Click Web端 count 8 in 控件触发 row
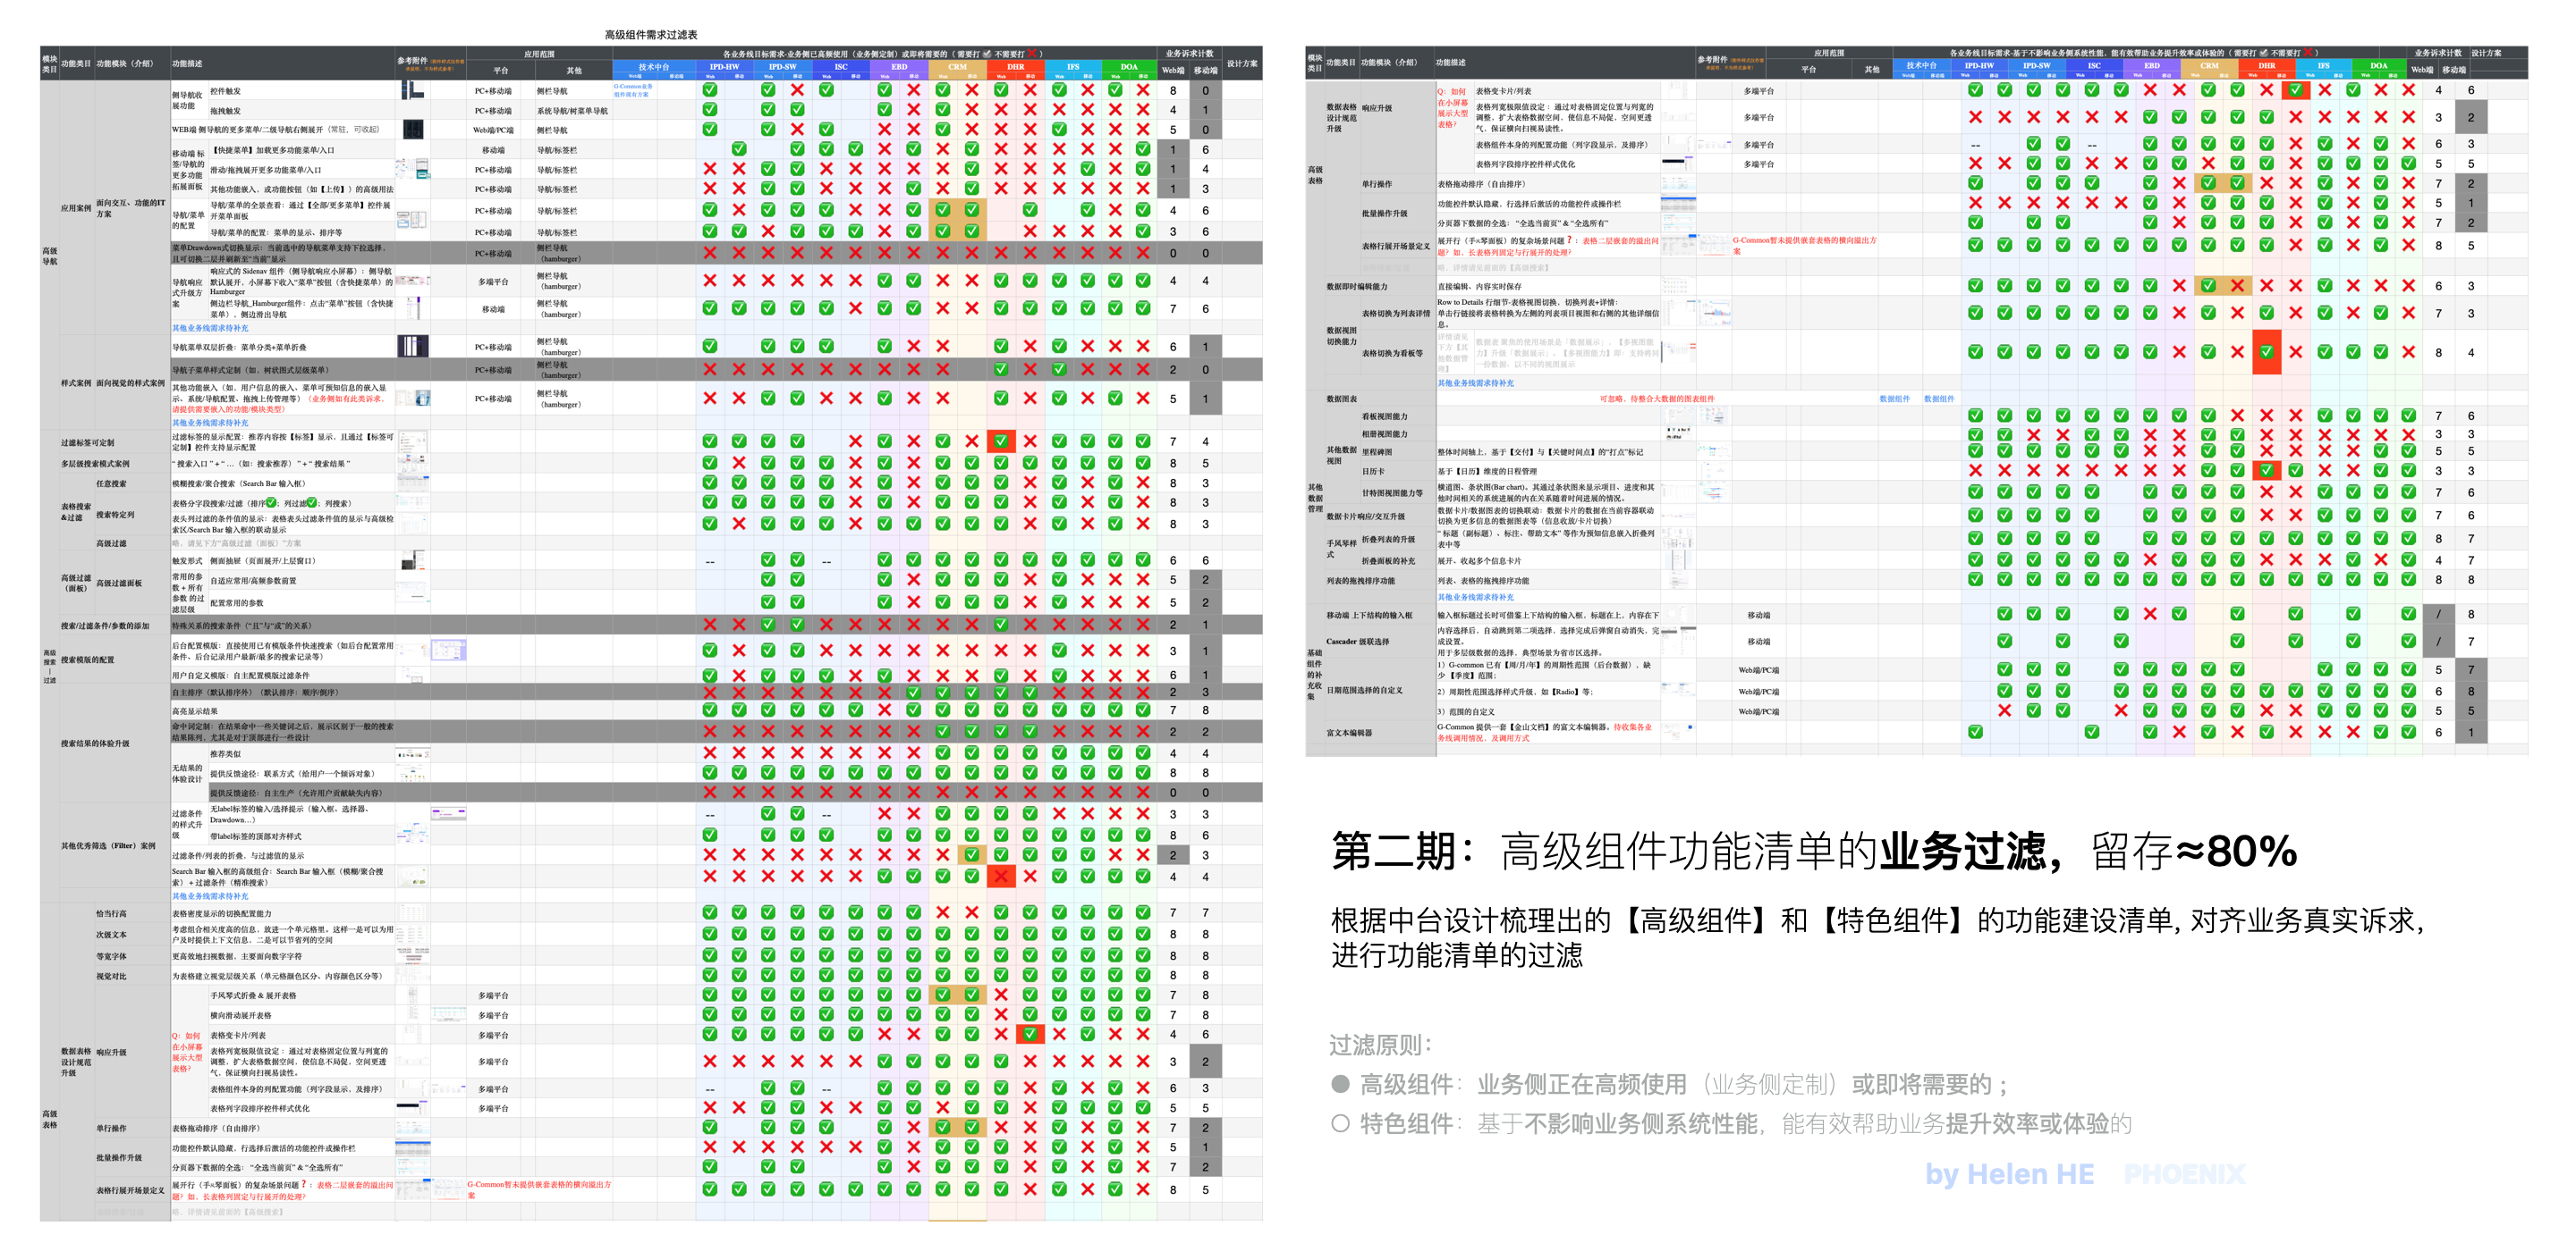Image resolution: width=2576 pixels, height=1260 pixels. [1173, 90]
